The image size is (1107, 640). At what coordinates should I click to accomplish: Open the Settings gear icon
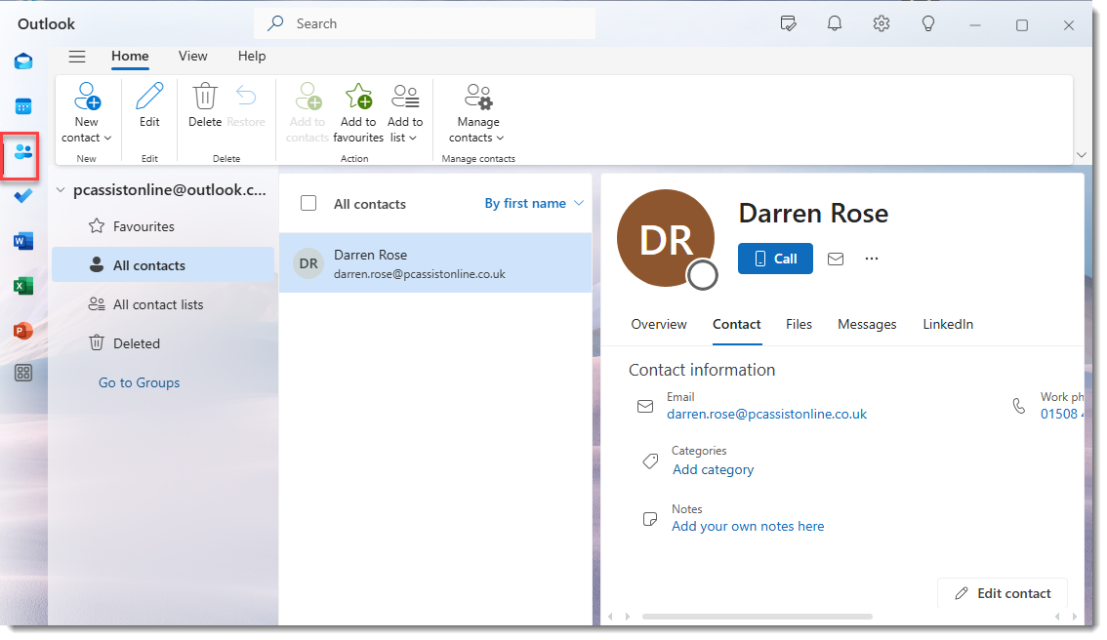click(881, 24)
